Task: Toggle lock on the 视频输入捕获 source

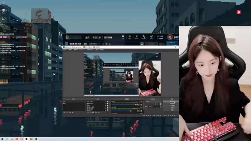Action: (107, 107)
